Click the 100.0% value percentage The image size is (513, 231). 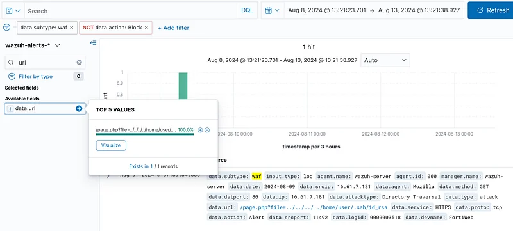click(x=186, y=130)
